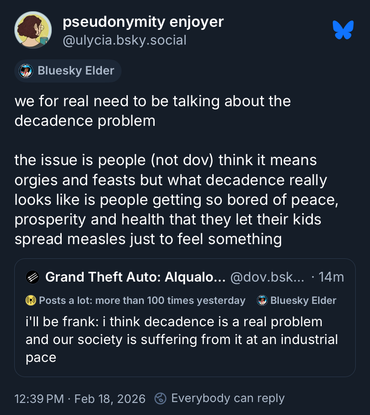Open the Bluesky Elder label in quoted post
The height and width of the screenshot is (415, 370).
303,300
